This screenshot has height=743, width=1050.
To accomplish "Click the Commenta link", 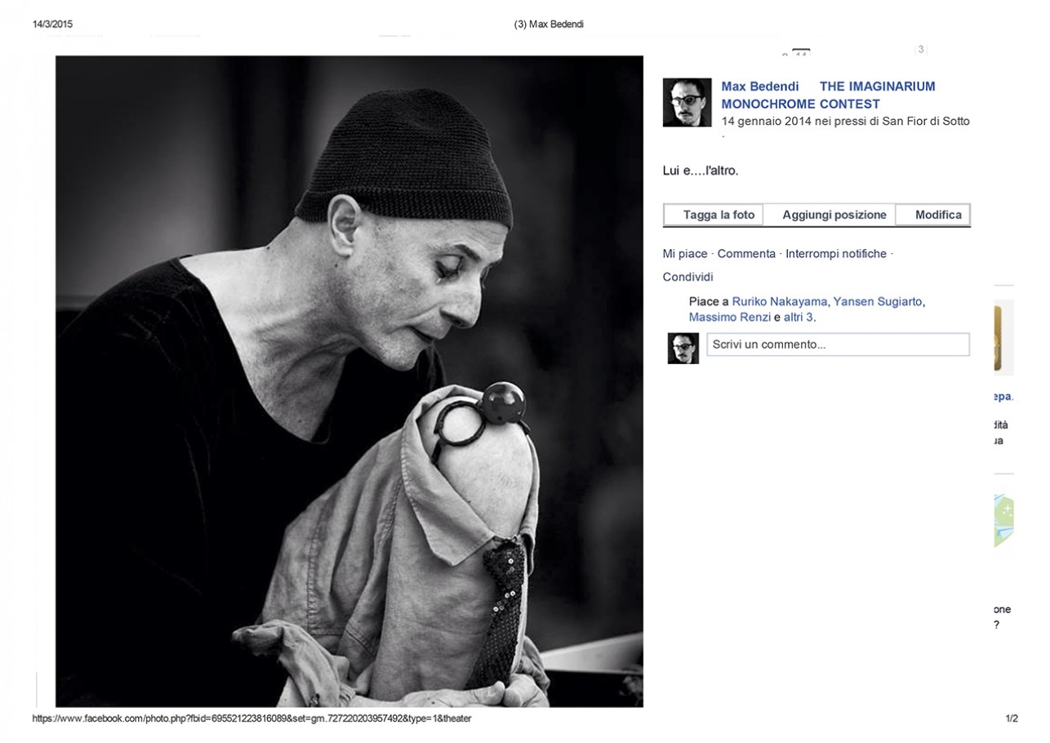I will [746, 254].
